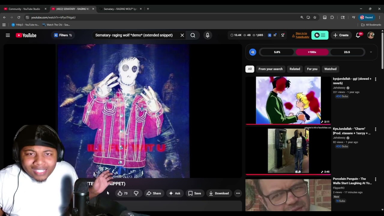Open the media controls icon
This screenshot has width=384, height=216.
coord(353,17)
